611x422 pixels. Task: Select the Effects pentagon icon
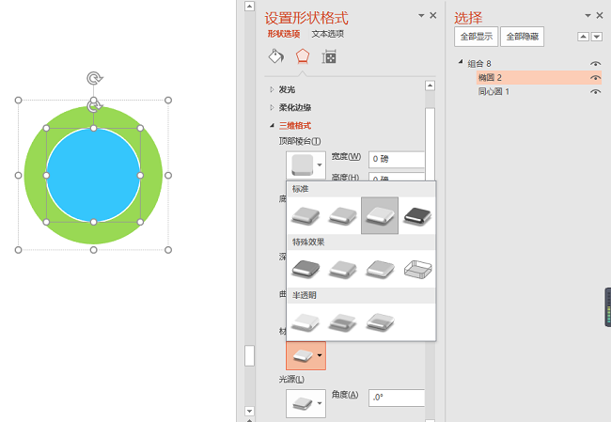tap(302, 56)
